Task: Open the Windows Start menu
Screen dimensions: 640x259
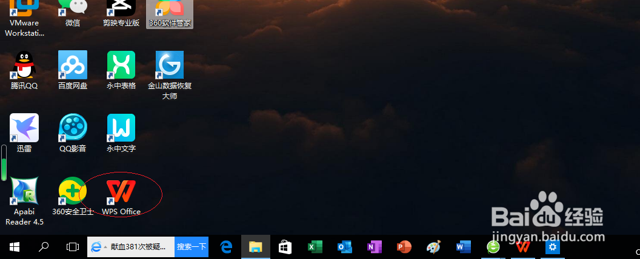Action: [15, 246]
